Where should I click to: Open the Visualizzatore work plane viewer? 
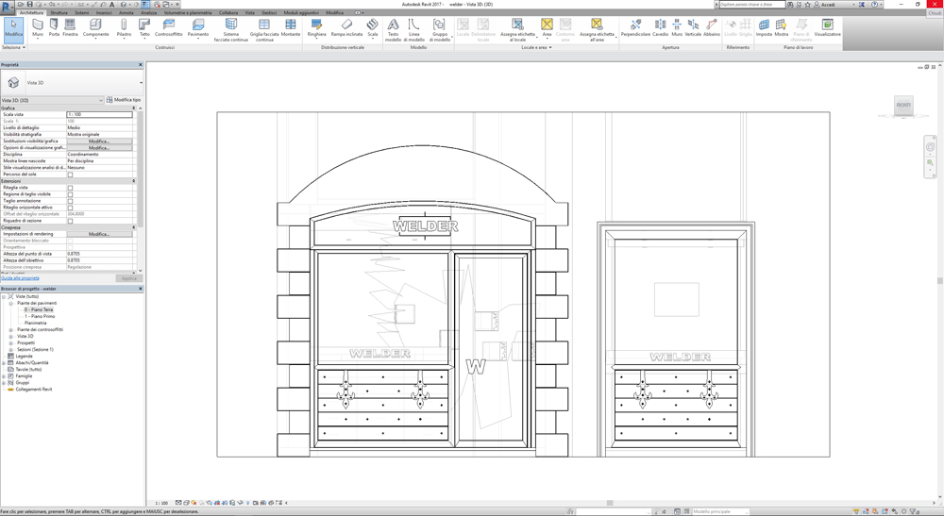coord(827,26)
